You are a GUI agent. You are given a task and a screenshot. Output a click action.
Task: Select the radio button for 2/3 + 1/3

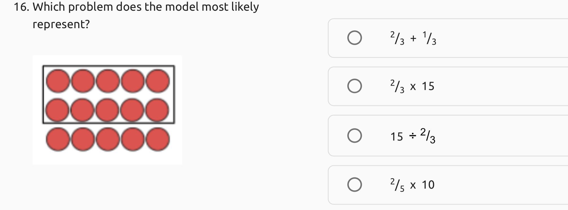(x=354, y=38)
